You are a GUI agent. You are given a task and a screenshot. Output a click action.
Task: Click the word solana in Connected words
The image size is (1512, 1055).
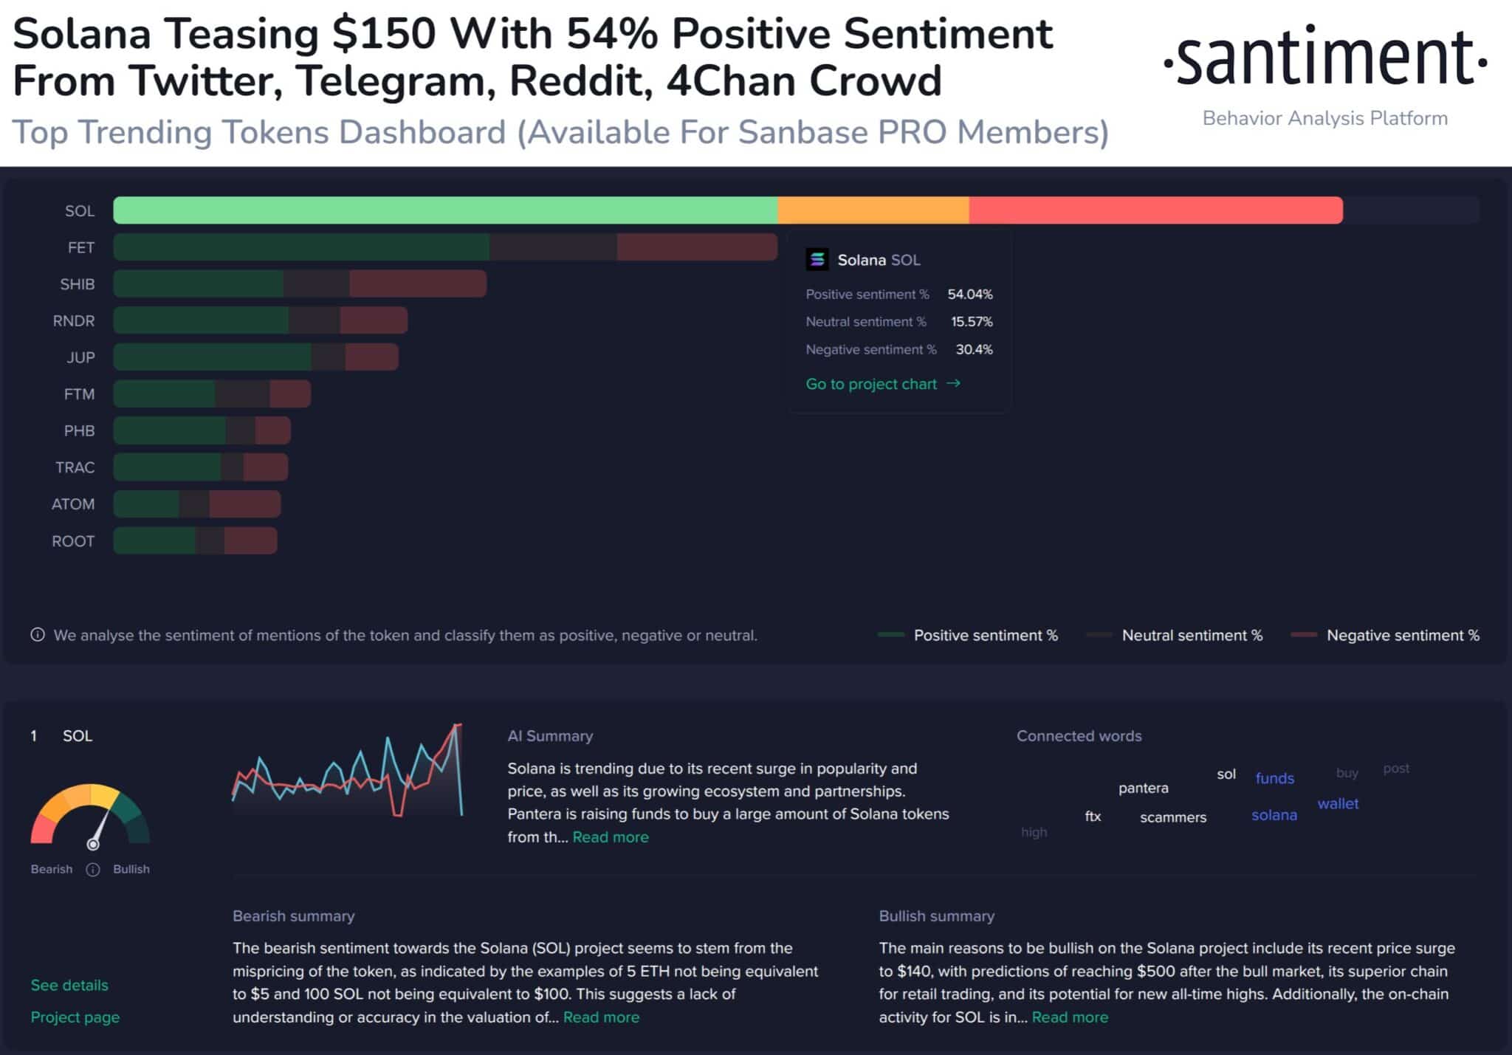pyautogui.click(x=1274, y=815)
